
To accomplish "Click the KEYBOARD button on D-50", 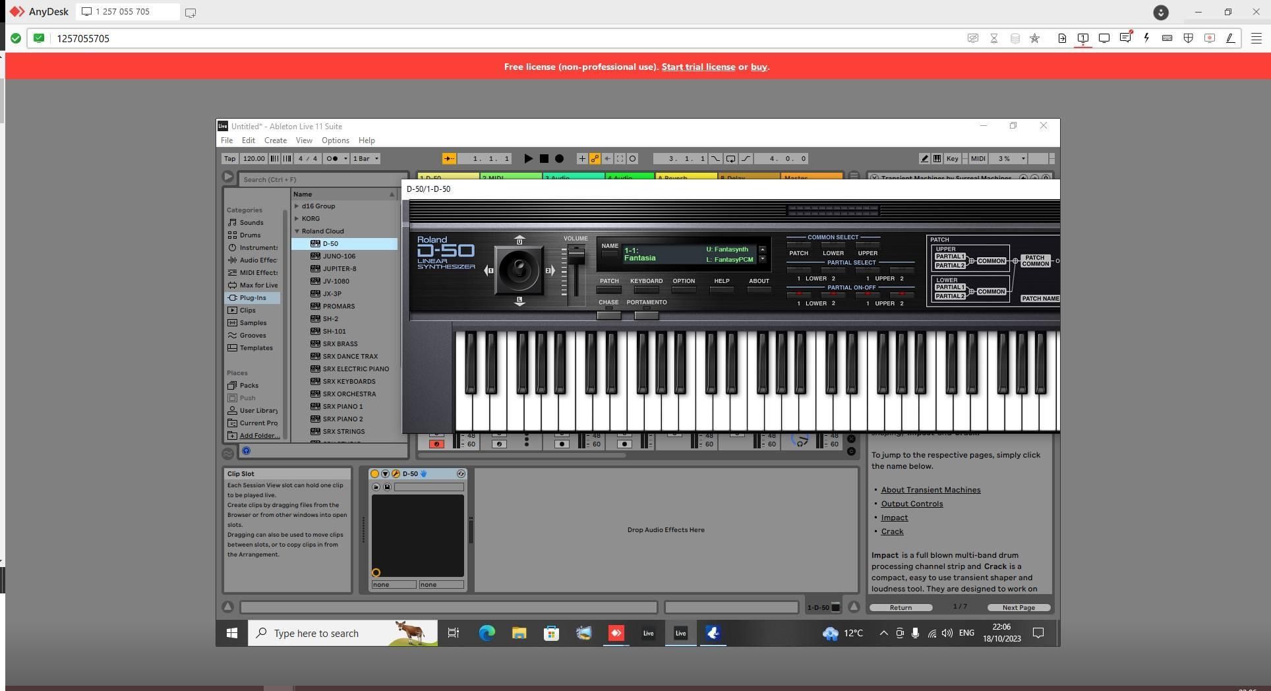I will tap(646, 289).
